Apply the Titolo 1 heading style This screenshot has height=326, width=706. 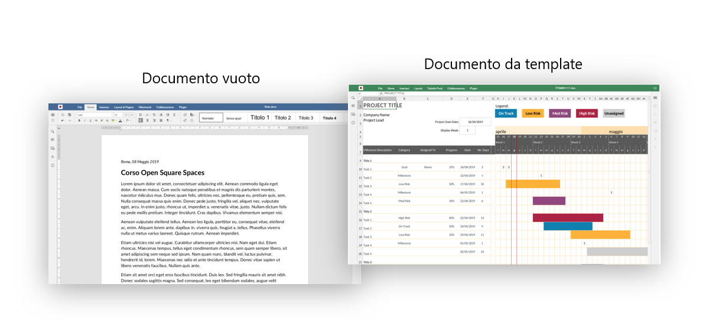click(260, 118)
